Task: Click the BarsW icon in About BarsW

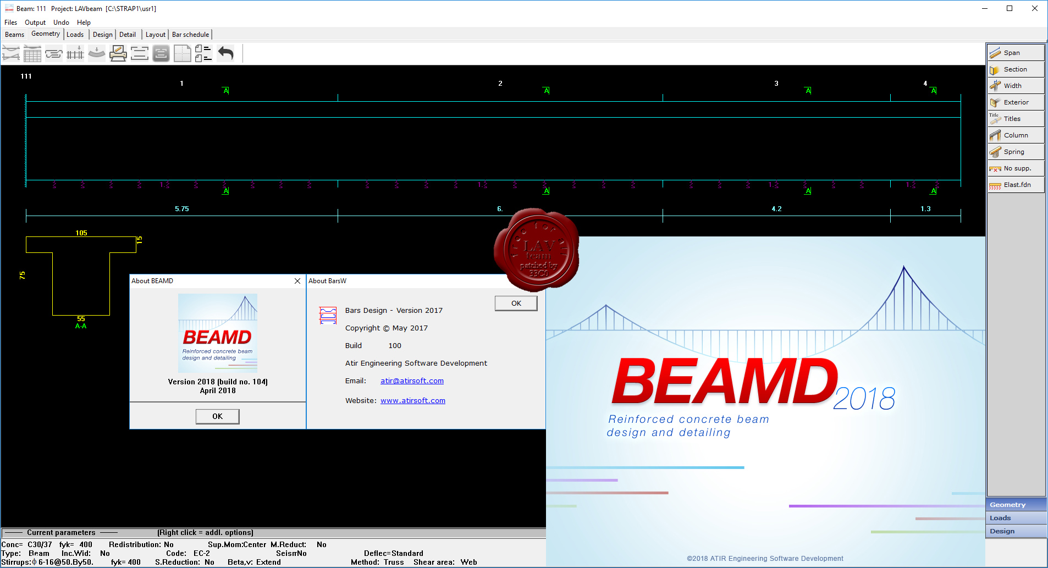Action: click(328, 315)
